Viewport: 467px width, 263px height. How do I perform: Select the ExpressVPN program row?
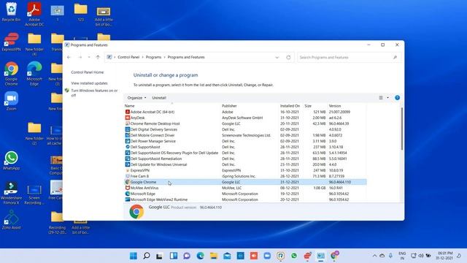point(245,170)
